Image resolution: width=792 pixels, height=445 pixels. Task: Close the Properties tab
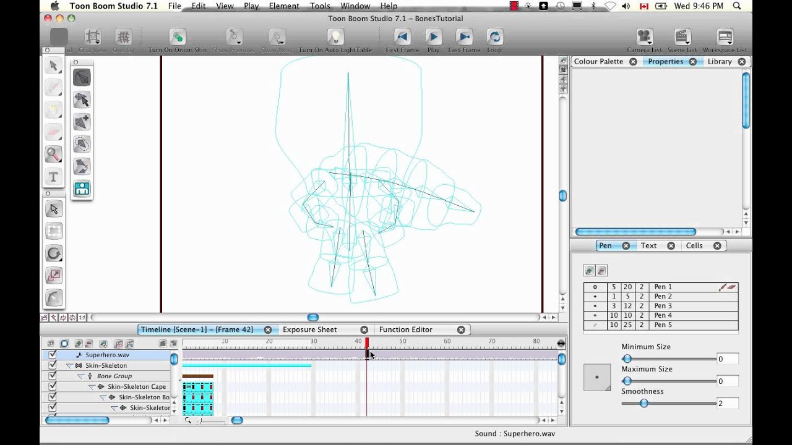pos(692,61)
